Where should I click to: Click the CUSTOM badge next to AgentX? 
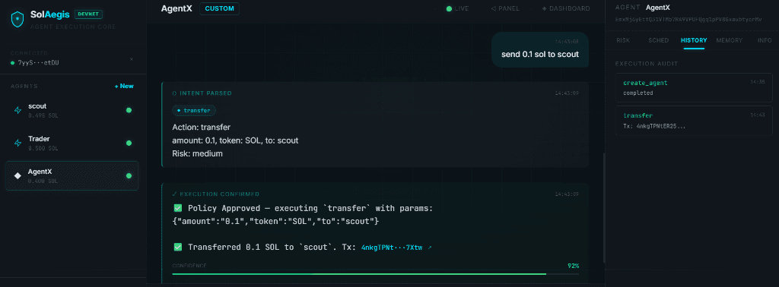click(219, 8)
